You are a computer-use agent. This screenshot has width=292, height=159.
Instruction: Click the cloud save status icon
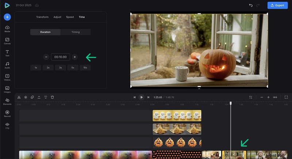[x=37, y=5]
